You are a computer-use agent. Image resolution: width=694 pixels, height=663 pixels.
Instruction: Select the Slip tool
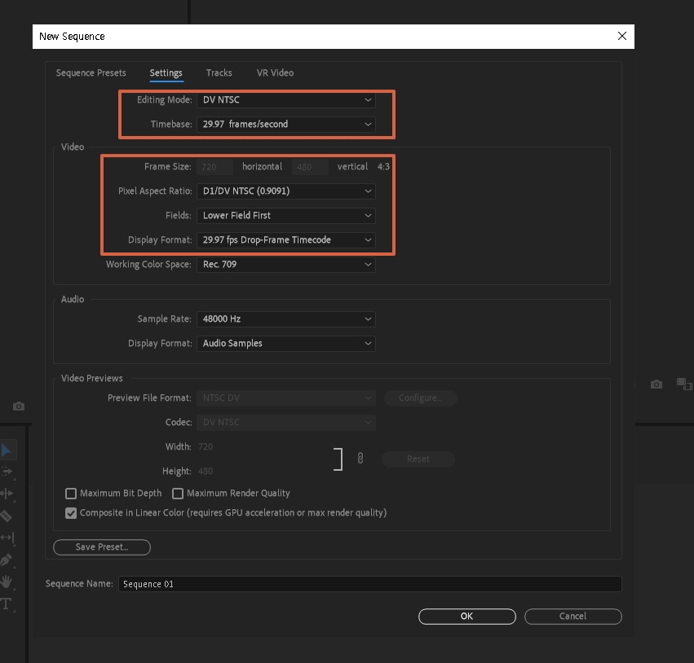click(x=7, y=538)
